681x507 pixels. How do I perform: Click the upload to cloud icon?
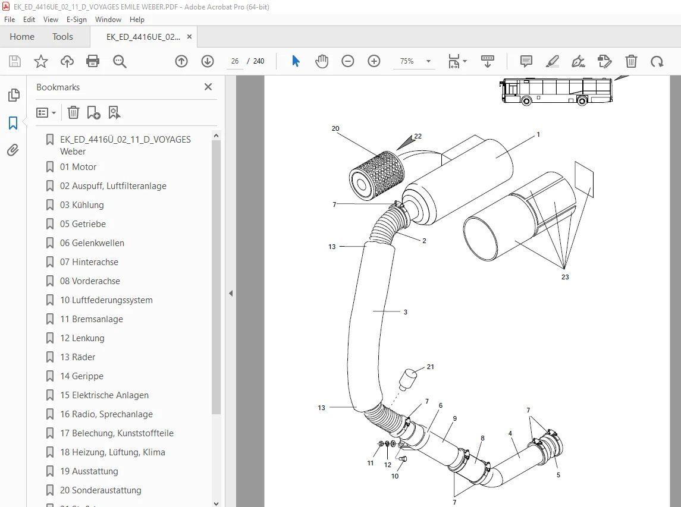67,61
